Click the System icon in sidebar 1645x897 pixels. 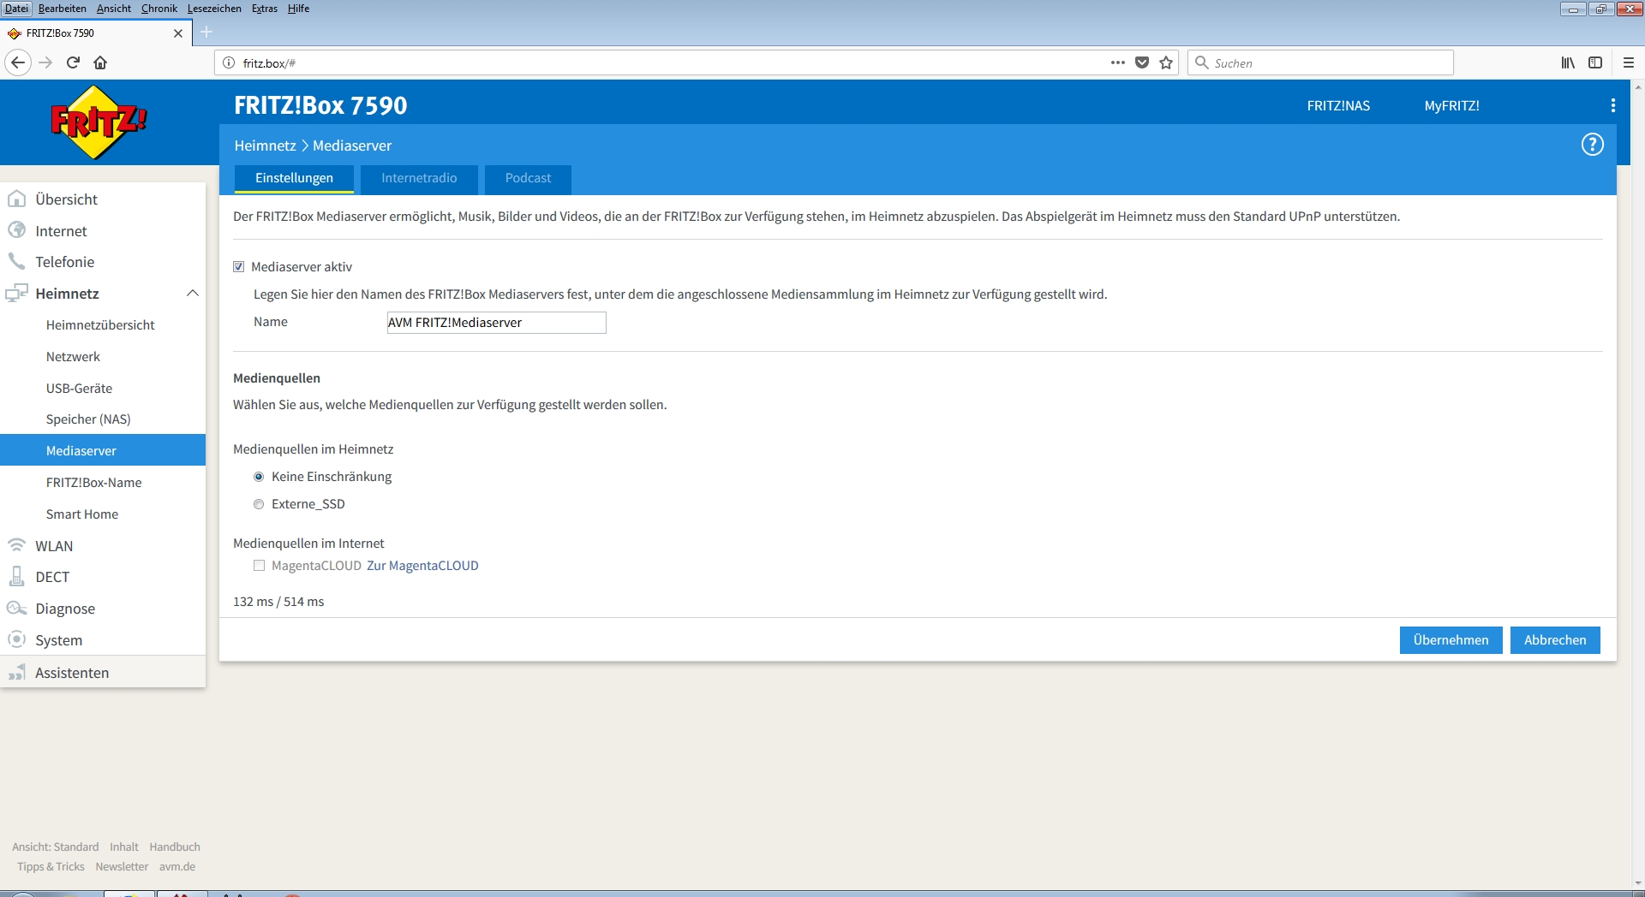pyautogui.click(x=16, y=639)
